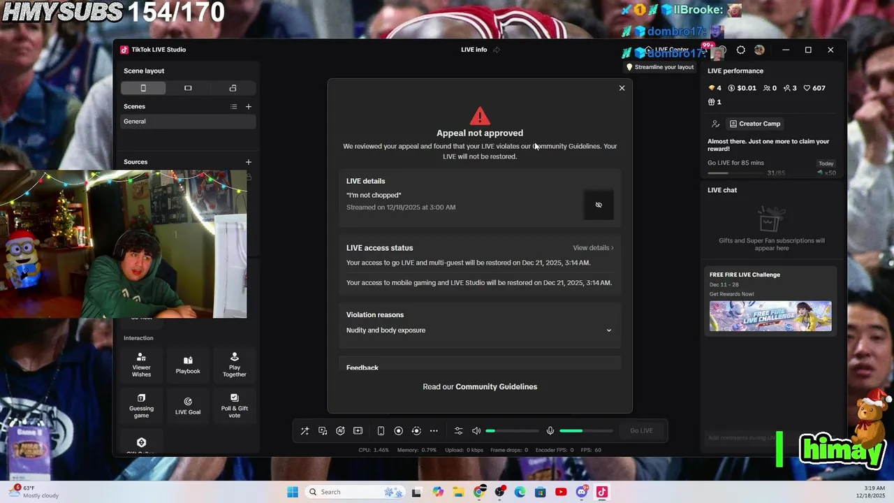Image resolution: width=894 pixels, height=503 pixels.
Task: Open the Playbook interaction tool
Action: [188, 365]
